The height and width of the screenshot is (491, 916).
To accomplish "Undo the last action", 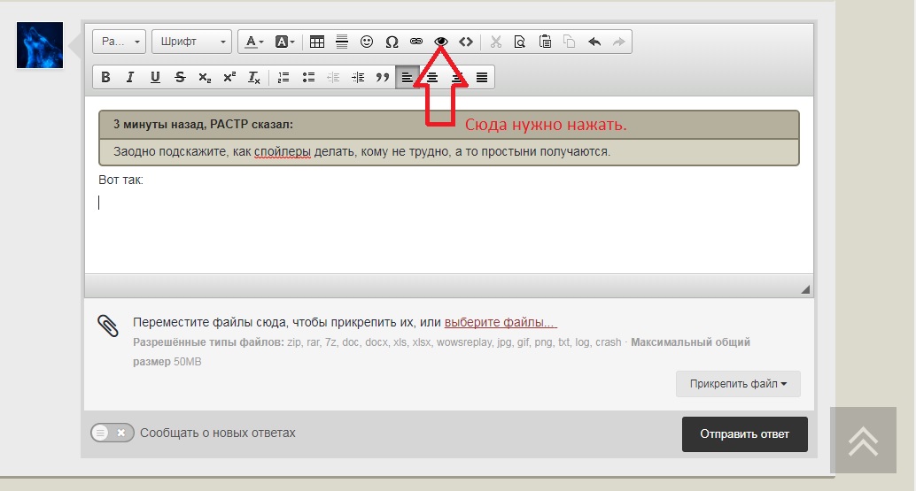I will [594, 42].
